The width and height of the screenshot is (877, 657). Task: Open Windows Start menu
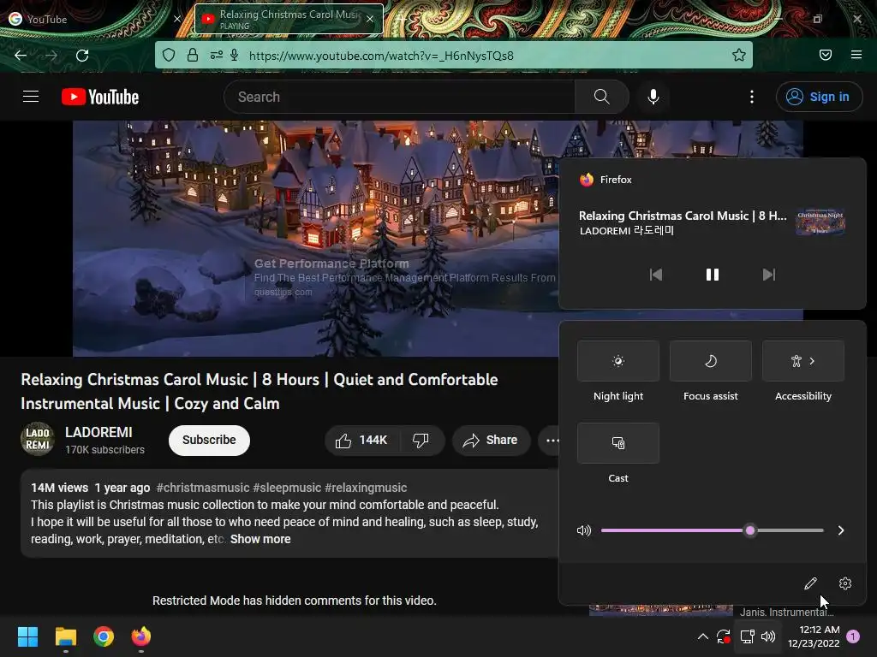tap(27, 636)
